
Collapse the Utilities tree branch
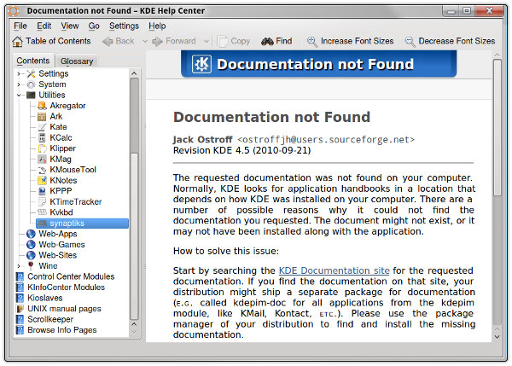(x=20, y=95)
